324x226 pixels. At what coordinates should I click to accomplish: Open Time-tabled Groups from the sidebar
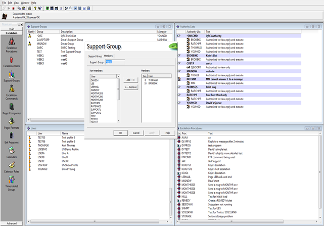(x=11, y=182)
